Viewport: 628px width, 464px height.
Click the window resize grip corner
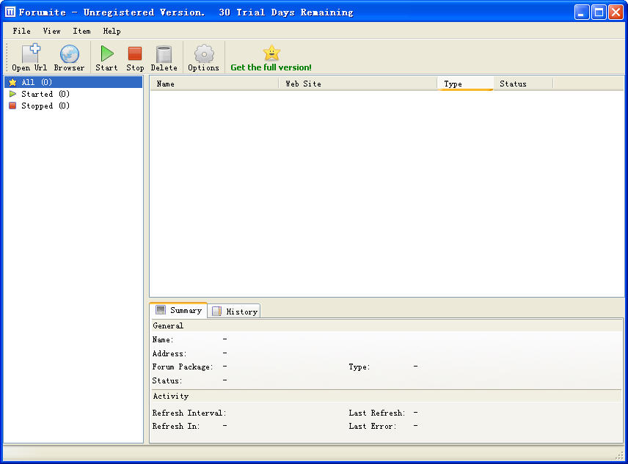pyautogui.click(x=619, y=455)
